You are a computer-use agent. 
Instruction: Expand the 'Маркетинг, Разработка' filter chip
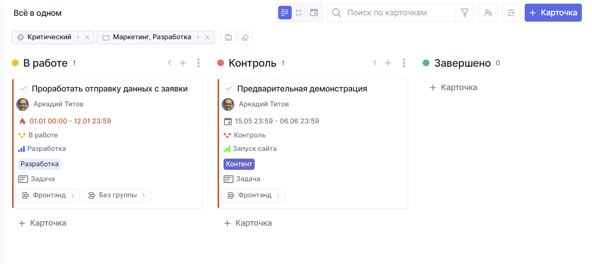[198, 37]
